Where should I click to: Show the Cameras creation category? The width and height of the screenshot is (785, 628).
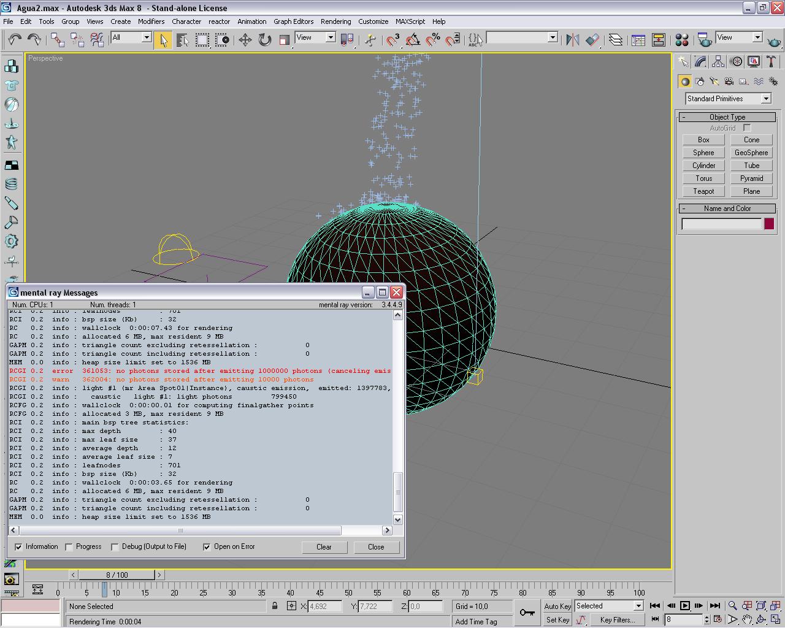coord(729,82)
